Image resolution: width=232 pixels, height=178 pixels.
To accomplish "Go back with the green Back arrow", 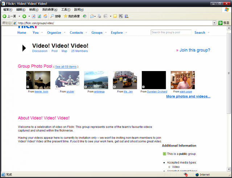I will (x=5, y=16).
